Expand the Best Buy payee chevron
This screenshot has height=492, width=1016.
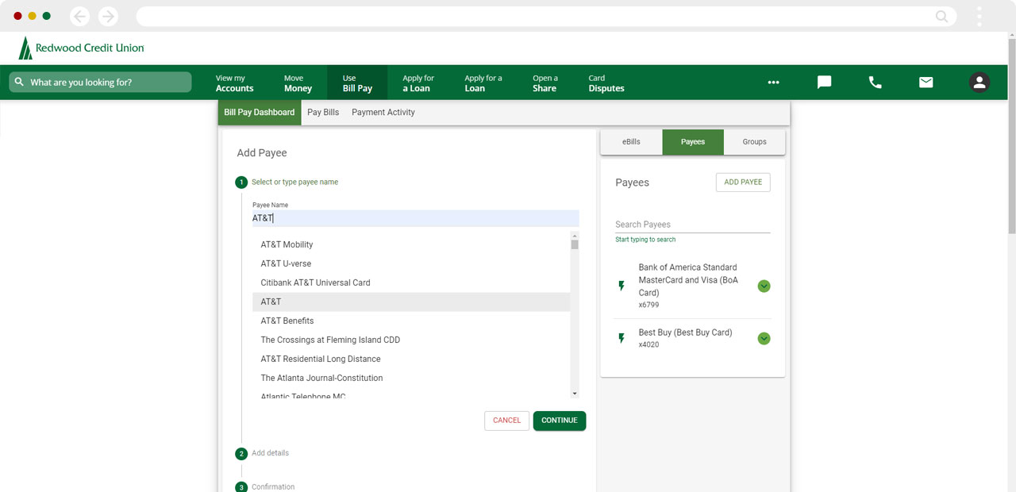pos(764,338)
